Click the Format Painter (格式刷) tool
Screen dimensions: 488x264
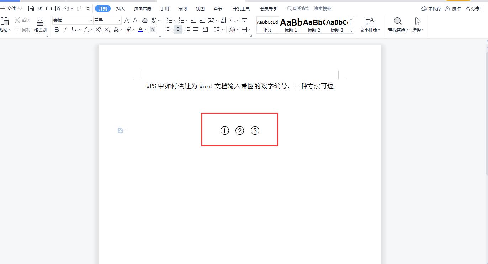(x=40, y=25)
